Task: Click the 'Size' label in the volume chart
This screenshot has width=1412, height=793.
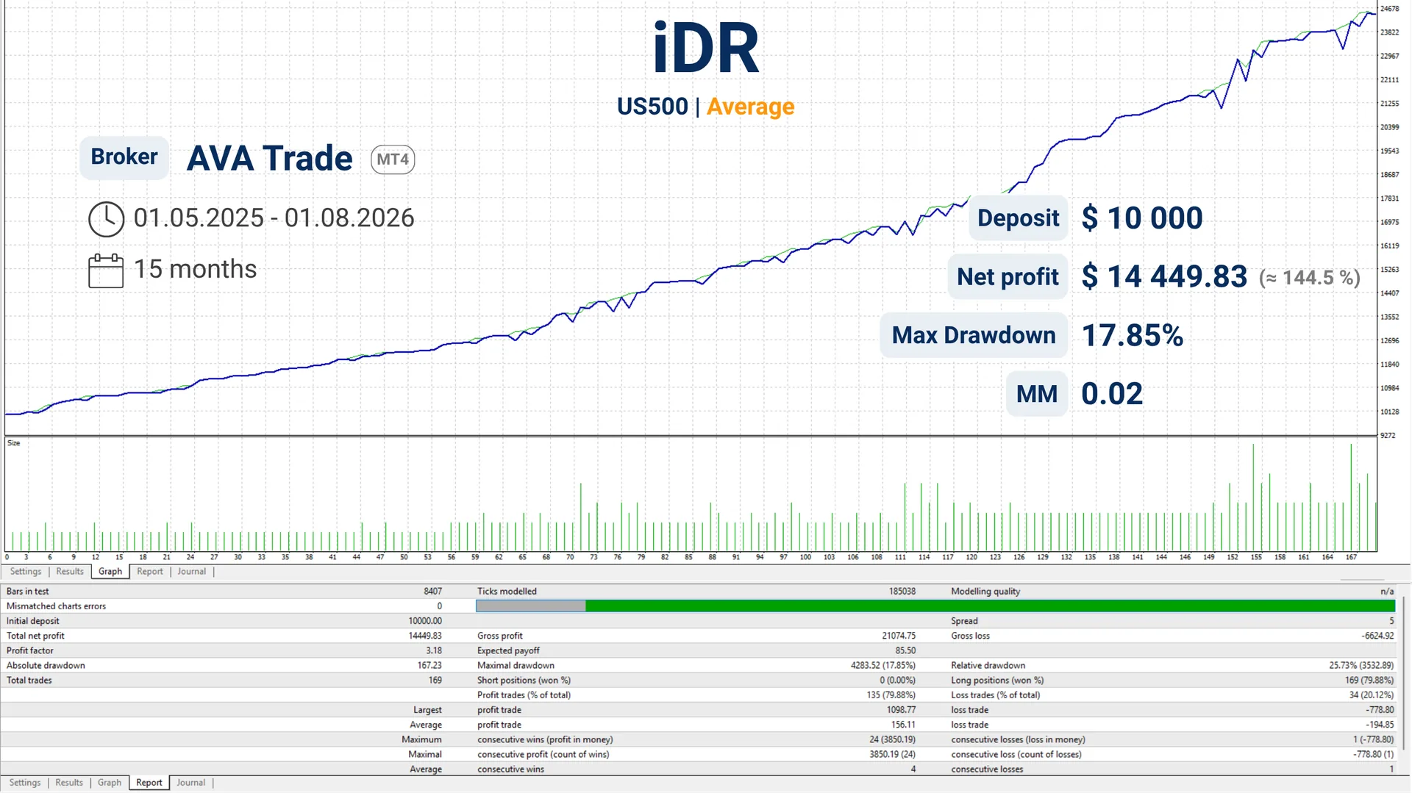Action: [13, 443]
